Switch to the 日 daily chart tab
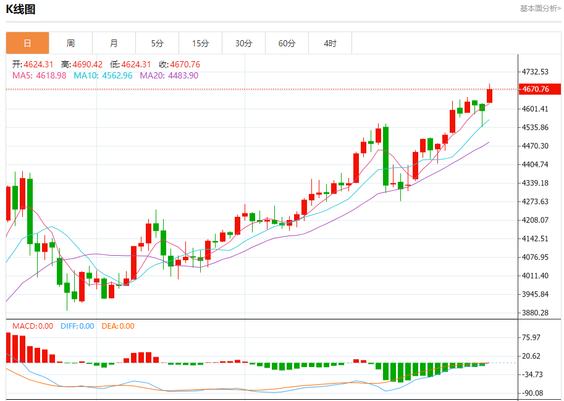Image resolution: width=564 pixels, height=401 pixels. click(27, 43)
